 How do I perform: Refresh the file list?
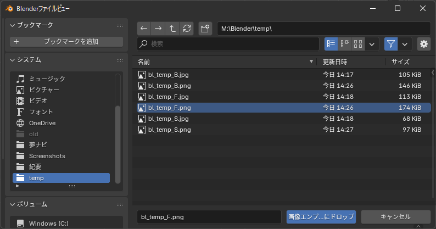[187, 28]
